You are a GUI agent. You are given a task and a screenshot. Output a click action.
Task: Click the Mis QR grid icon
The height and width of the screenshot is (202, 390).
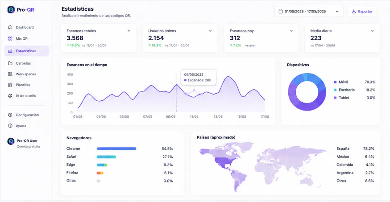10,38
